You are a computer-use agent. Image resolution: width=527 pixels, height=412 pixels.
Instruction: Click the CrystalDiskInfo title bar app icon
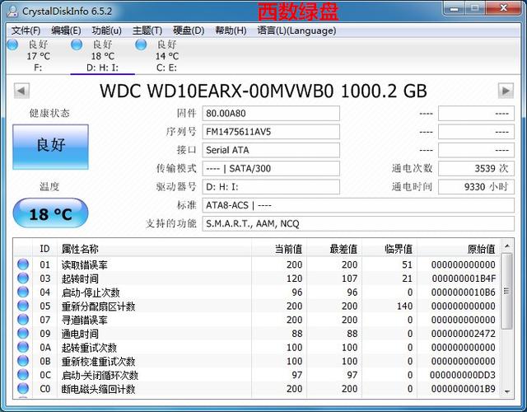coord(12,11)
